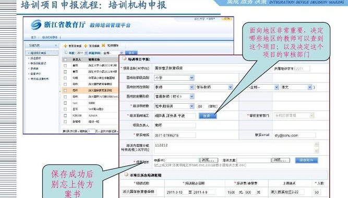Screen dimensions: 348x198
Task: Select the second sidebar item 报名审核
Action: click(35, 58)
